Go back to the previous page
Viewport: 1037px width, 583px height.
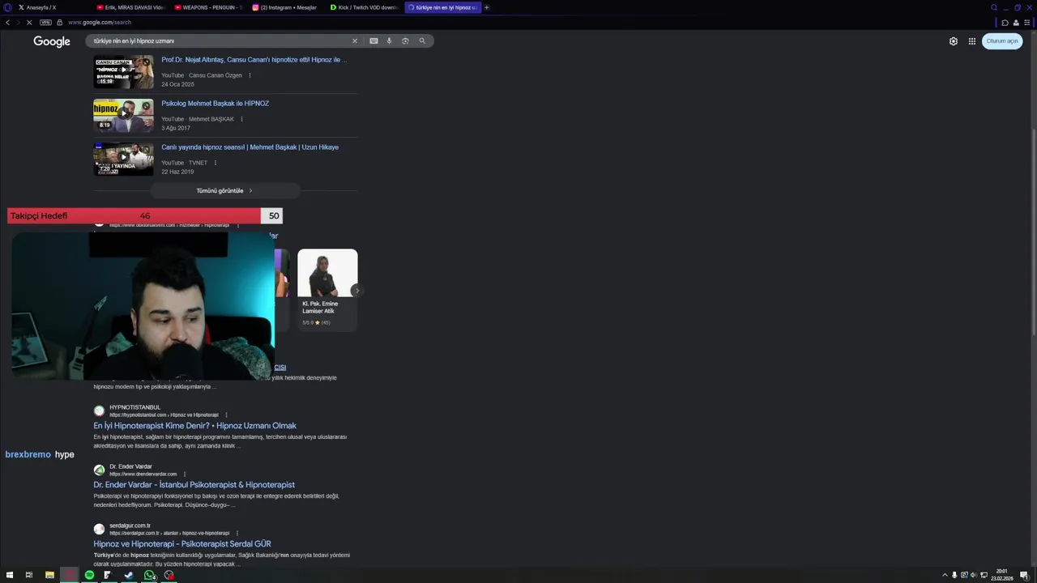coord(7,23)
